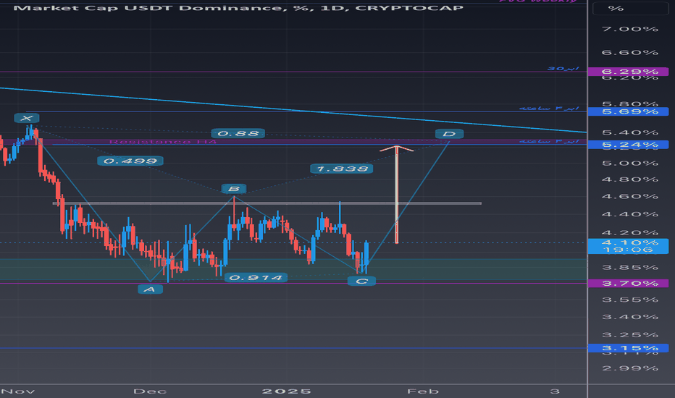Click the 2025 label on time axis
This screenshot has width=675, height=398.
point(286,391)
